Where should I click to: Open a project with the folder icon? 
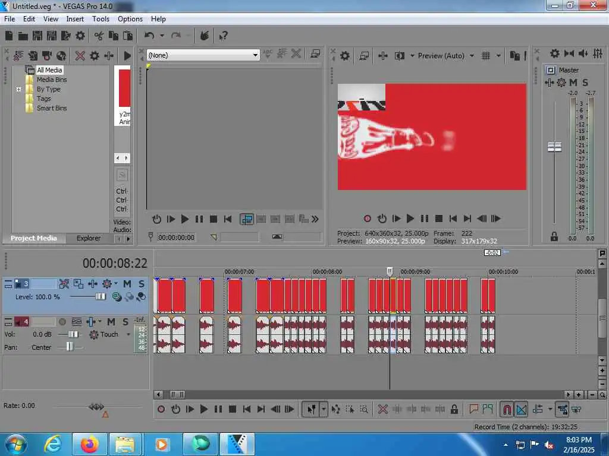point(23,36)
